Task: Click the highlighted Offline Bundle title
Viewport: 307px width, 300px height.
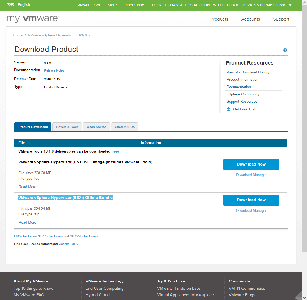Action: (65, 198)
